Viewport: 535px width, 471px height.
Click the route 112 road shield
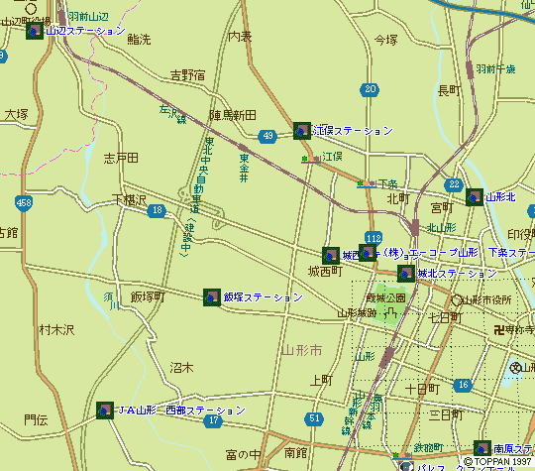click(374, 238)
